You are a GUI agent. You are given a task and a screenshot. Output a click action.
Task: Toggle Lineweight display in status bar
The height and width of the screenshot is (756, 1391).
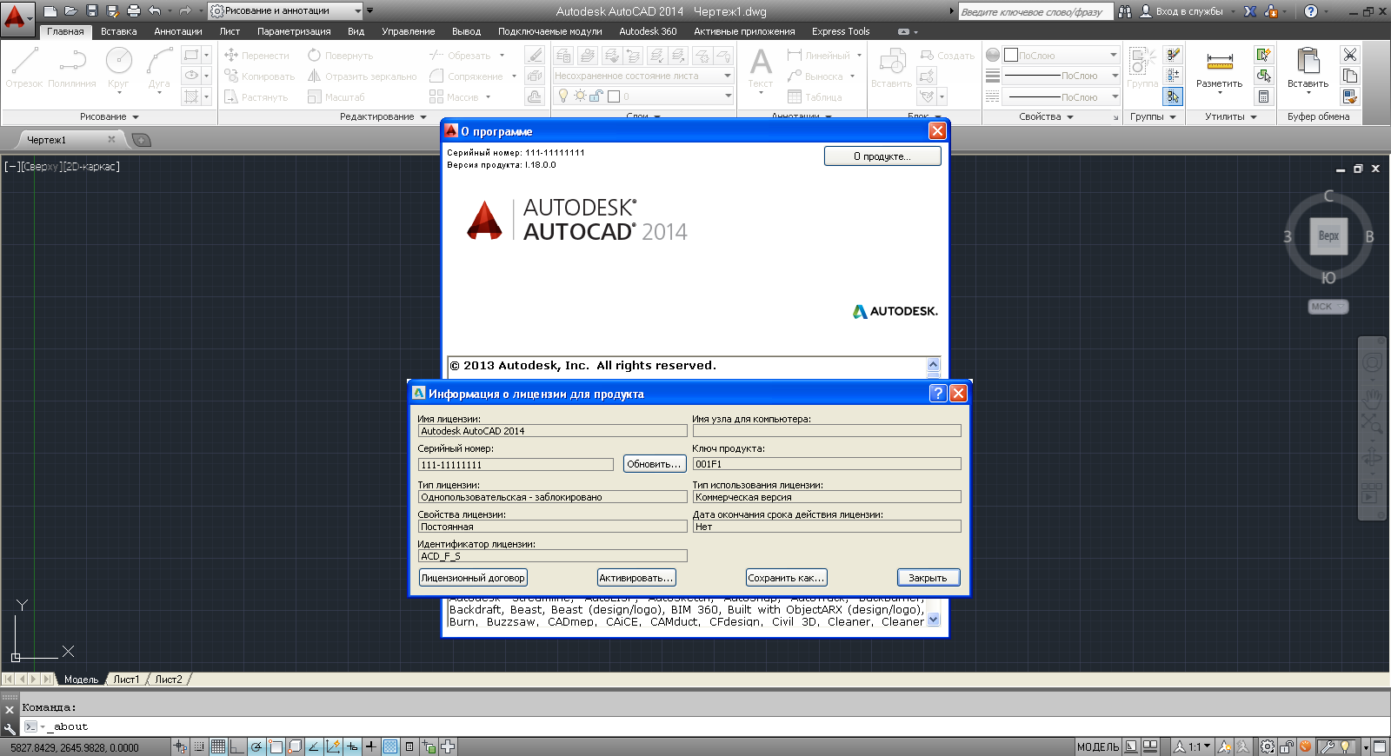point(371,746)
